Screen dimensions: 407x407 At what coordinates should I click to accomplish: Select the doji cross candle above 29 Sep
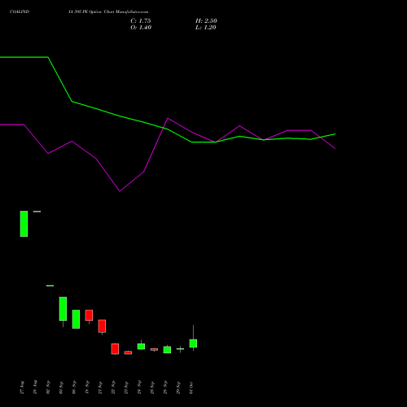click(180, 349)
